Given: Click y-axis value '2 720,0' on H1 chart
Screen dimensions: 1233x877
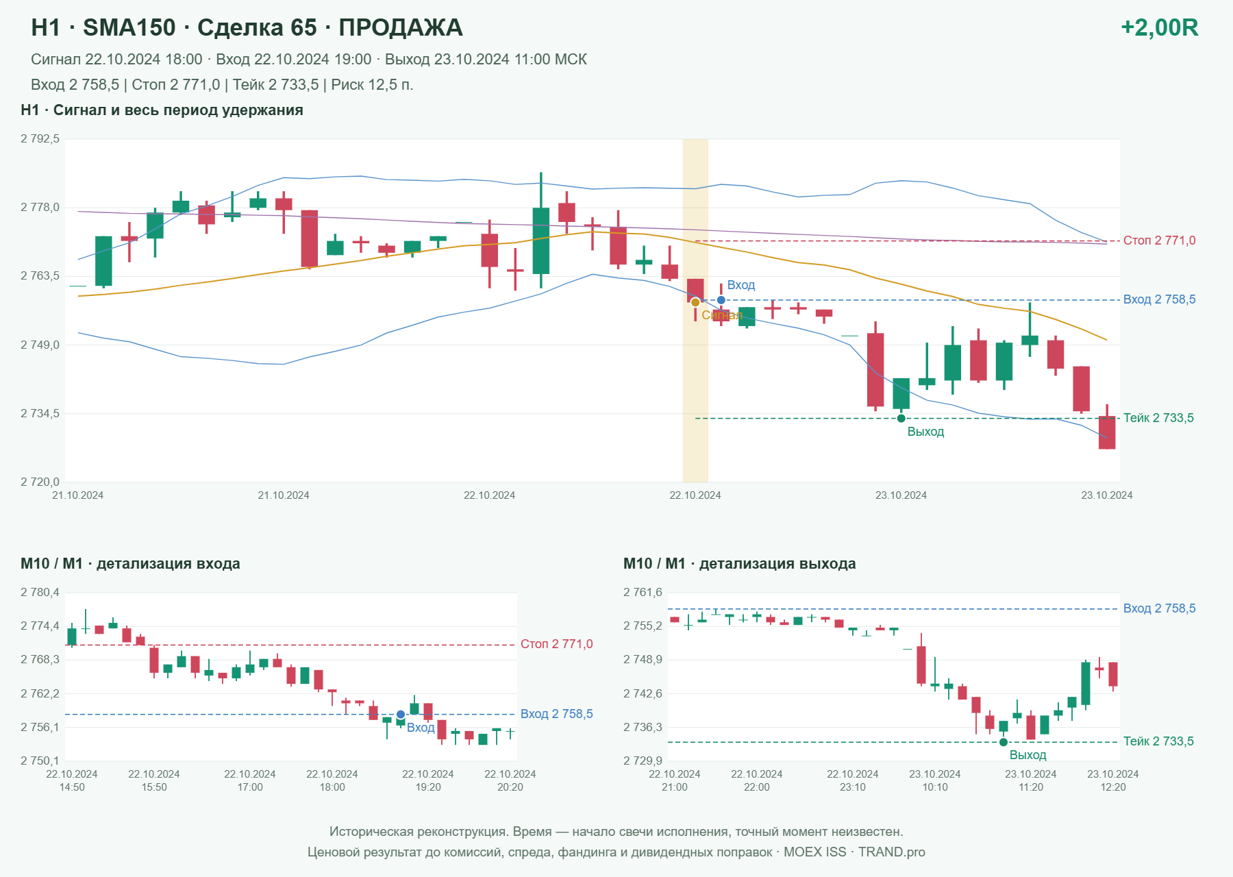Looking at the screenshot, I should (x=40, y=482).
